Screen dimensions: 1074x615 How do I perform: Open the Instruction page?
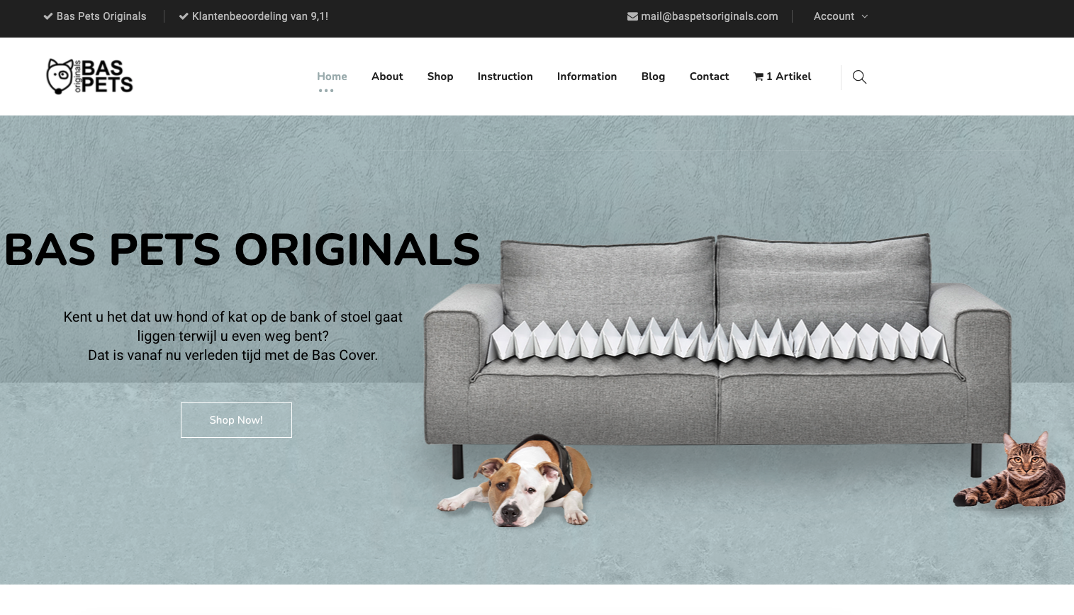click(505, 77)
